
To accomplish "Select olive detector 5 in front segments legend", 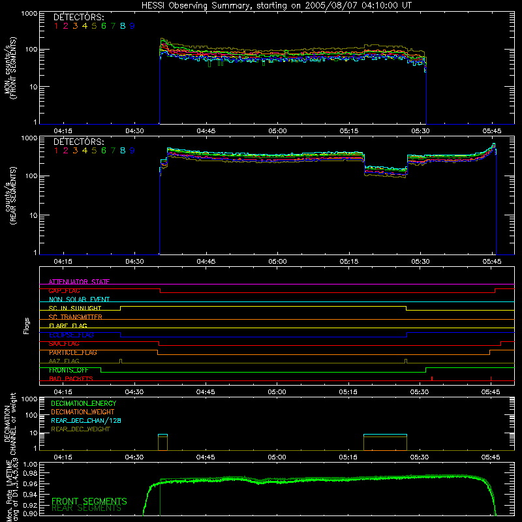I will [94, 26].
